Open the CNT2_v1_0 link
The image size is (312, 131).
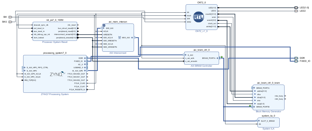click(x=201, y=31)
